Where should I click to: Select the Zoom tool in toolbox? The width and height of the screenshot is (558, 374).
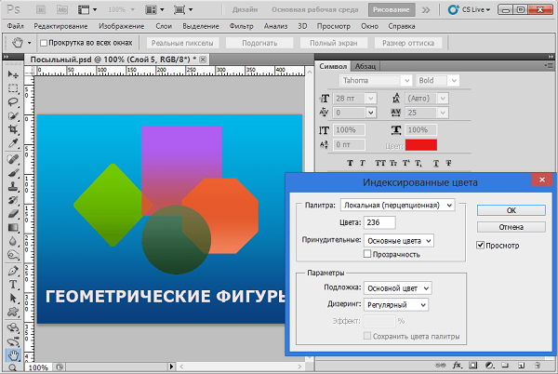point(13,367)
